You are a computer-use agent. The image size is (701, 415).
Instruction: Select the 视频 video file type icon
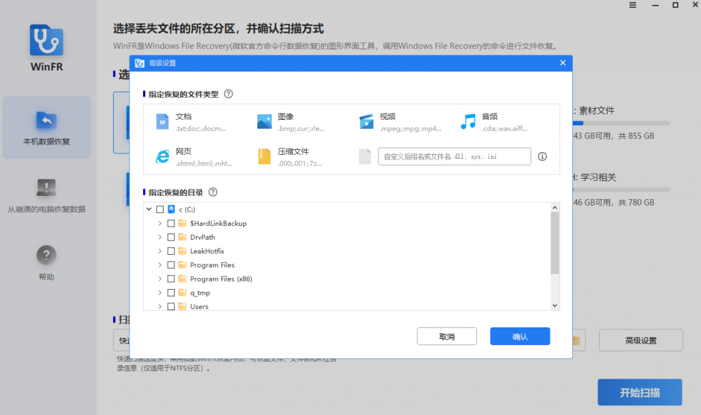367,121
